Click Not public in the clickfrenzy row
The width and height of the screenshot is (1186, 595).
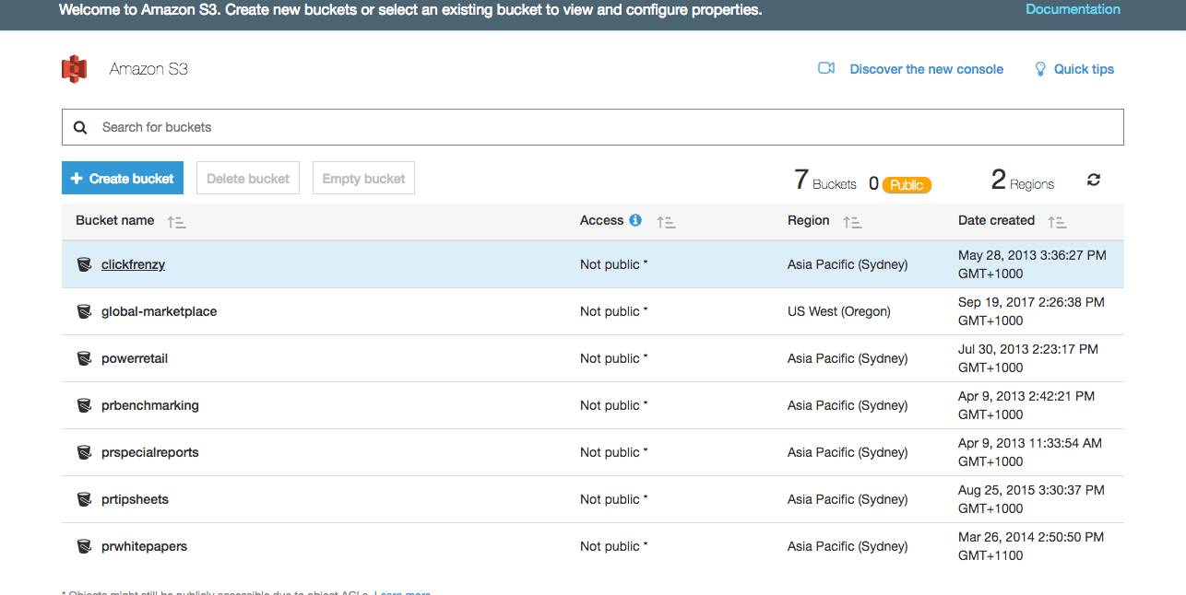click(x=614, y=264)
